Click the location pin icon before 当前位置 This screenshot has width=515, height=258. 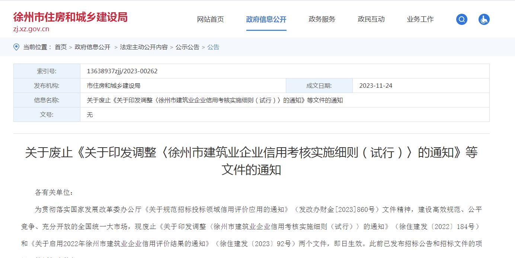point(16,47)
